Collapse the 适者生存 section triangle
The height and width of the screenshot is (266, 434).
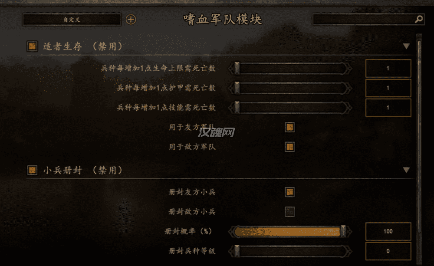click(406, 46)
